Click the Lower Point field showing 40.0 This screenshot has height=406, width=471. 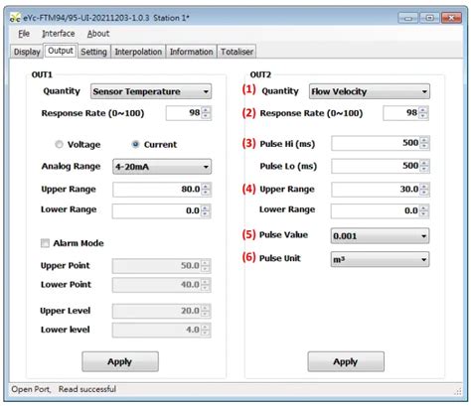[161, 285]
